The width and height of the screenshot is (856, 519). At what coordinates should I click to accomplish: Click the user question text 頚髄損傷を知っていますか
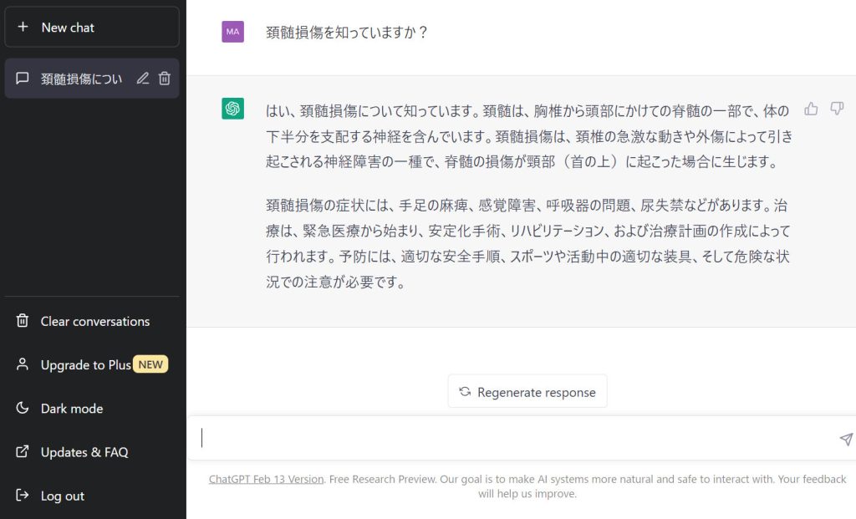click(x=347, y=33)
